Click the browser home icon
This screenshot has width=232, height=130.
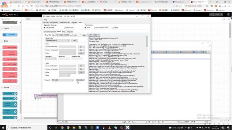pyautogui.click(x=23, y=6)
